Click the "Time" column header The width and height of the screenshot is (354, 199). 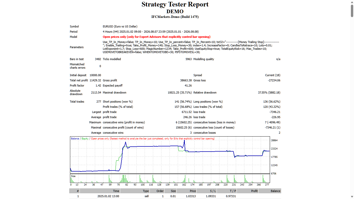pyautogui.click(x=100, y=191)
